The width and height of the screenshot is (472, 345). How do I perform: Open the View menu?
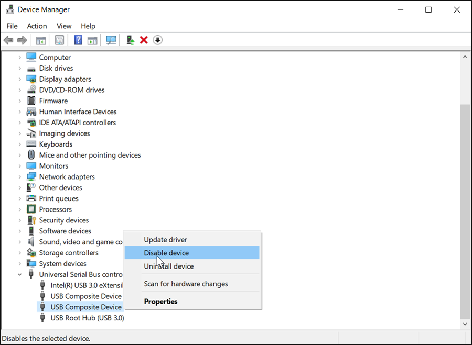click(x=64, y=26)
